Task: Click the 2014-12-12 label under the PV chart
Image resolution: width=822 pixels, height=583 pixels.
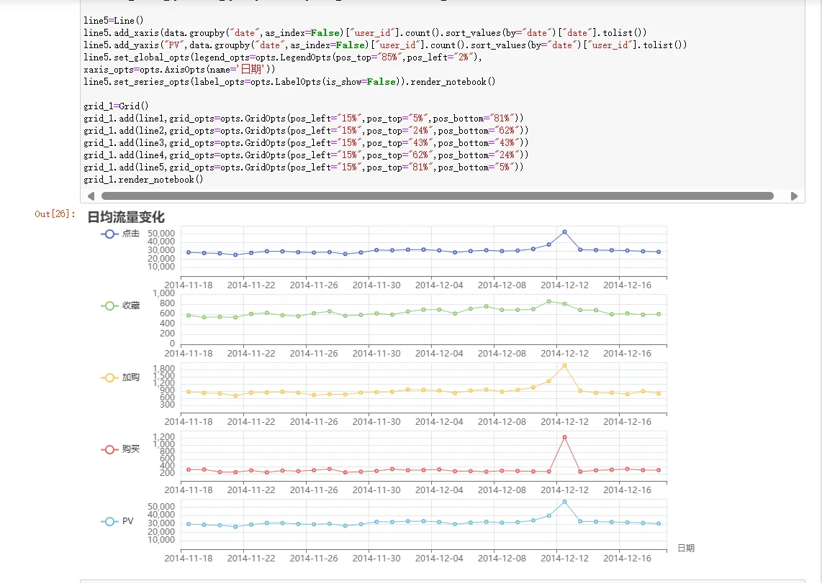Action: click(564, 558)
